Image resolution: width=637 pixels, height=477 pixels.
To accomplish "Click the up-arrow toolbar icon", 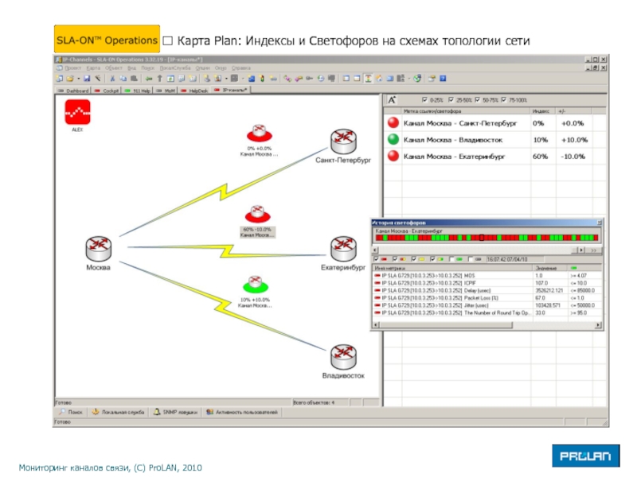I will click(160, 78).
